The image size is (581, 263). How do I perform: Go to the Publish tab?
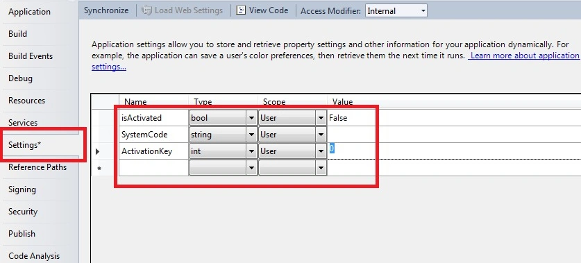(x=22, y=234)
